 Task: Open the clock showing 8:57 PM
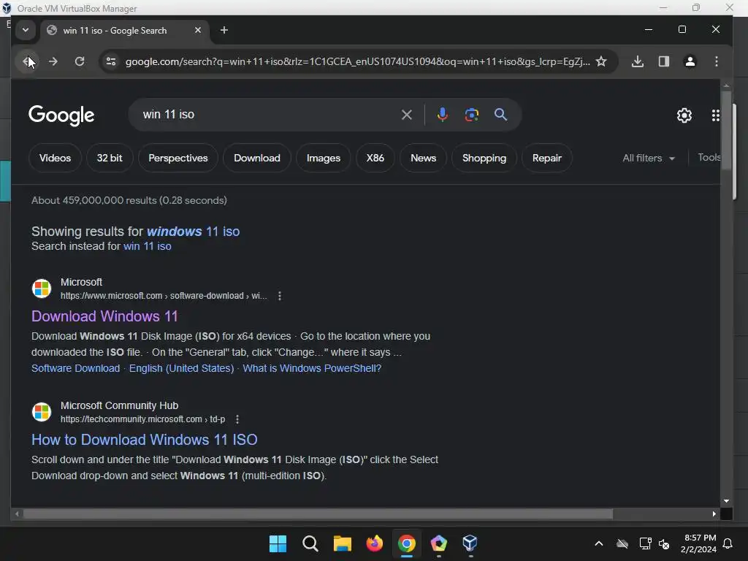click(698, 543)
